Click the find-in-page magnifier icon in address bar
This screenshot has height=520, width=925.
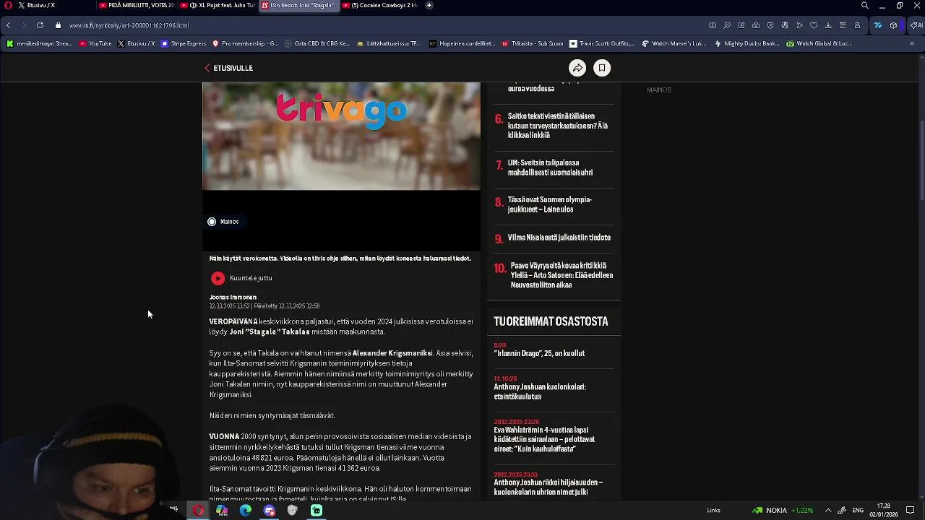pyautogui.click(x=727, y=25)
